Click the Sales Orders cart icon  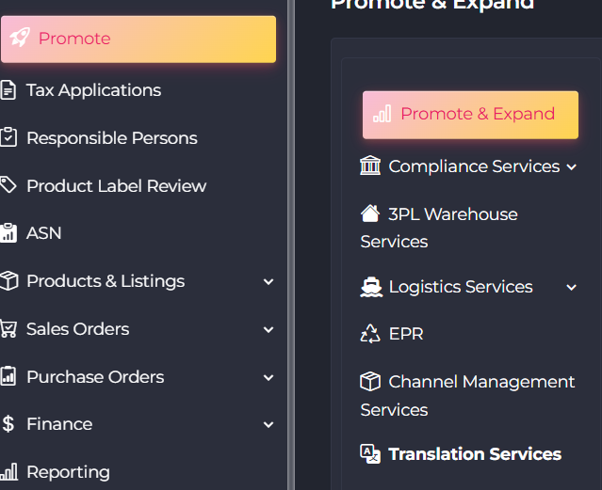(8, 329)
